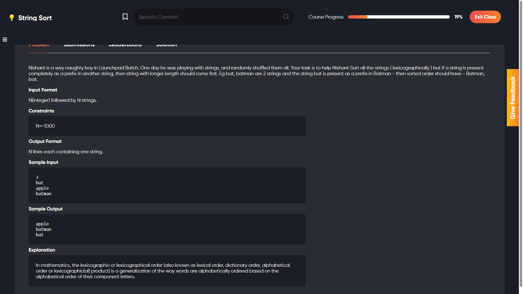Bookmark this problem with the bookmark icon
The width and height of the screenshot is (523, 294).
click(125, 17)
